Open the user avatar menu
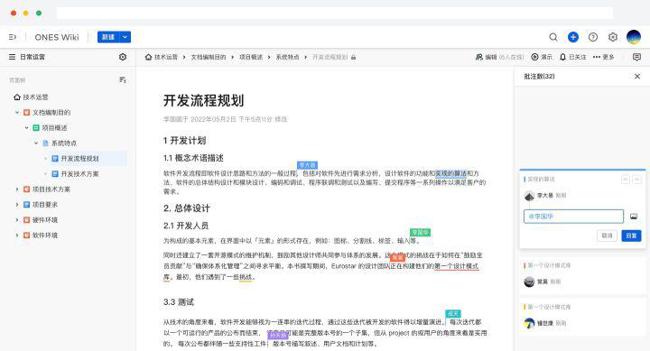 [x=634, y=37]
